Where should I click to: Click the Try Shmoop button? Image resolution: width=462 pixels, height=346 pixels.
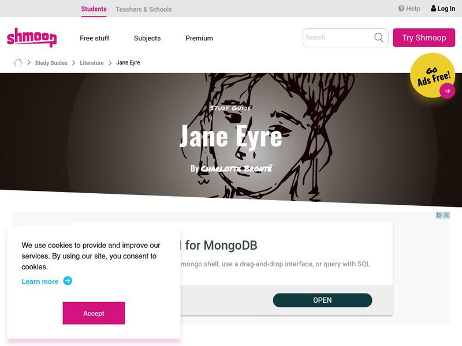click(x=424, y=37)
